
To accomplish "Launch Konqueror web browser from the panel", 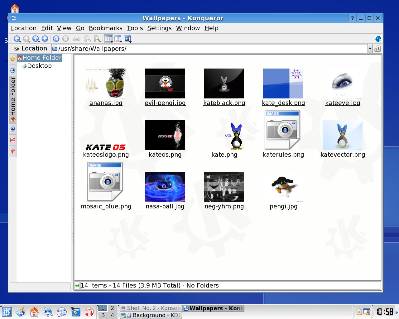I will tap(48, 312).
